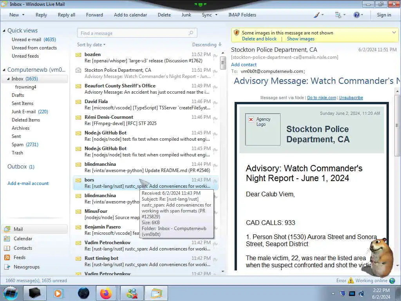Click the envelope icon beside Rust timing bot
Viewport: 401px width, 301px height.
coord(78,259)
